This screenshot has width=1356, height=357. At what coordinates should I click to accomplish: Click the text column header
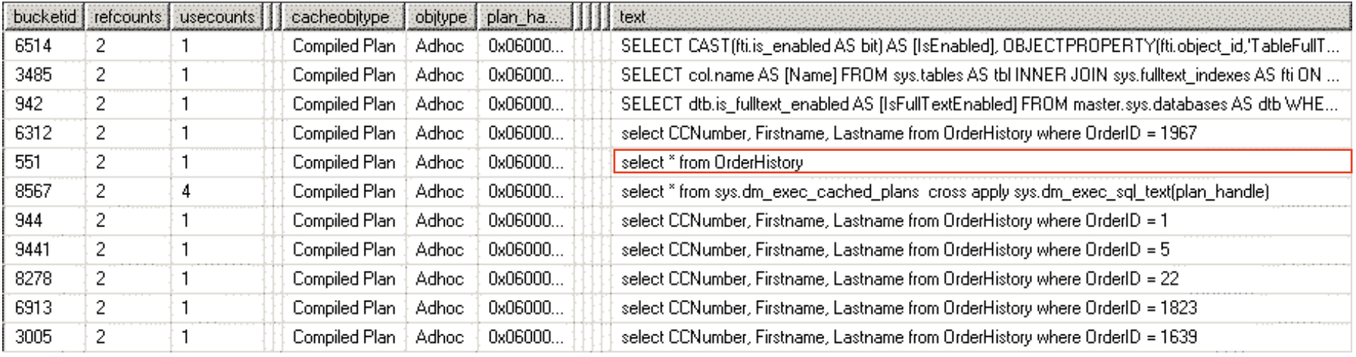click(975, 16)
